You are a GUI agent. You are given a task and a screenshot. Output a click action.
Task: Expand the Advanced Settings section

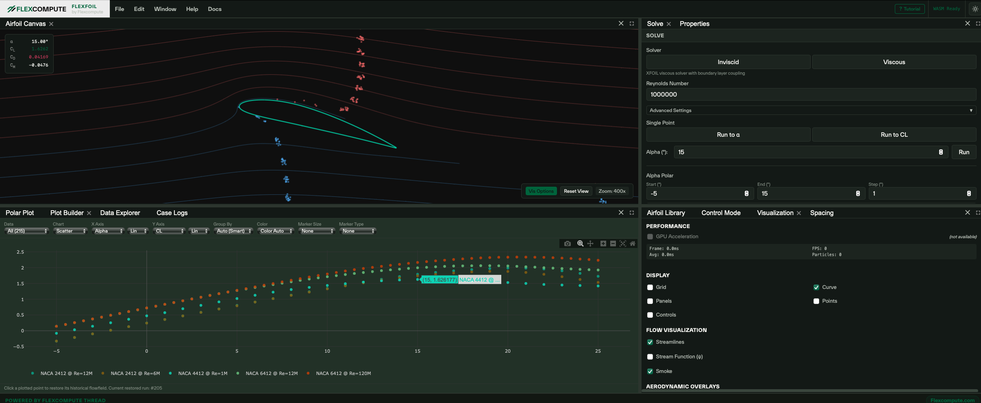tap(811, 110)
